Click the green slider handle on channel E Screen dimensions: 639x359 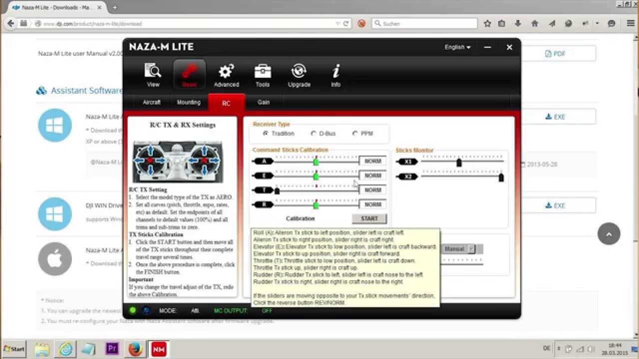coord(316,176)
